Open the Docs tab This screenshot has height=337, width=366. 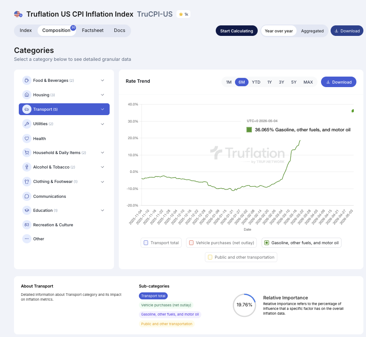120,31
